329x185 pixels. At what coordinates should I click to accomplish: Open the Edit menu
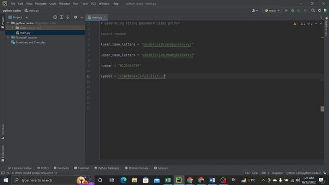pyautogui.click(x=21, y=4)
